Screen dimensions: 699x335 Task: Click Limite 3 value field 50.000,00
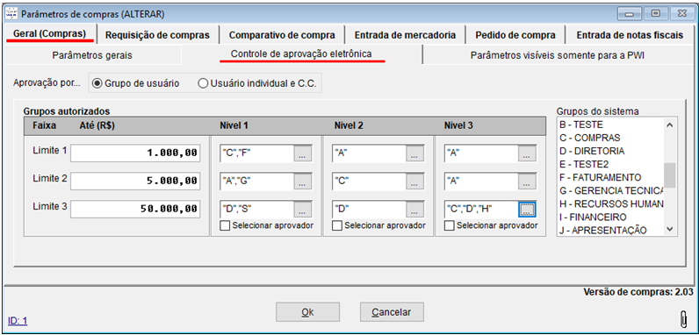(x=135, y=209)
